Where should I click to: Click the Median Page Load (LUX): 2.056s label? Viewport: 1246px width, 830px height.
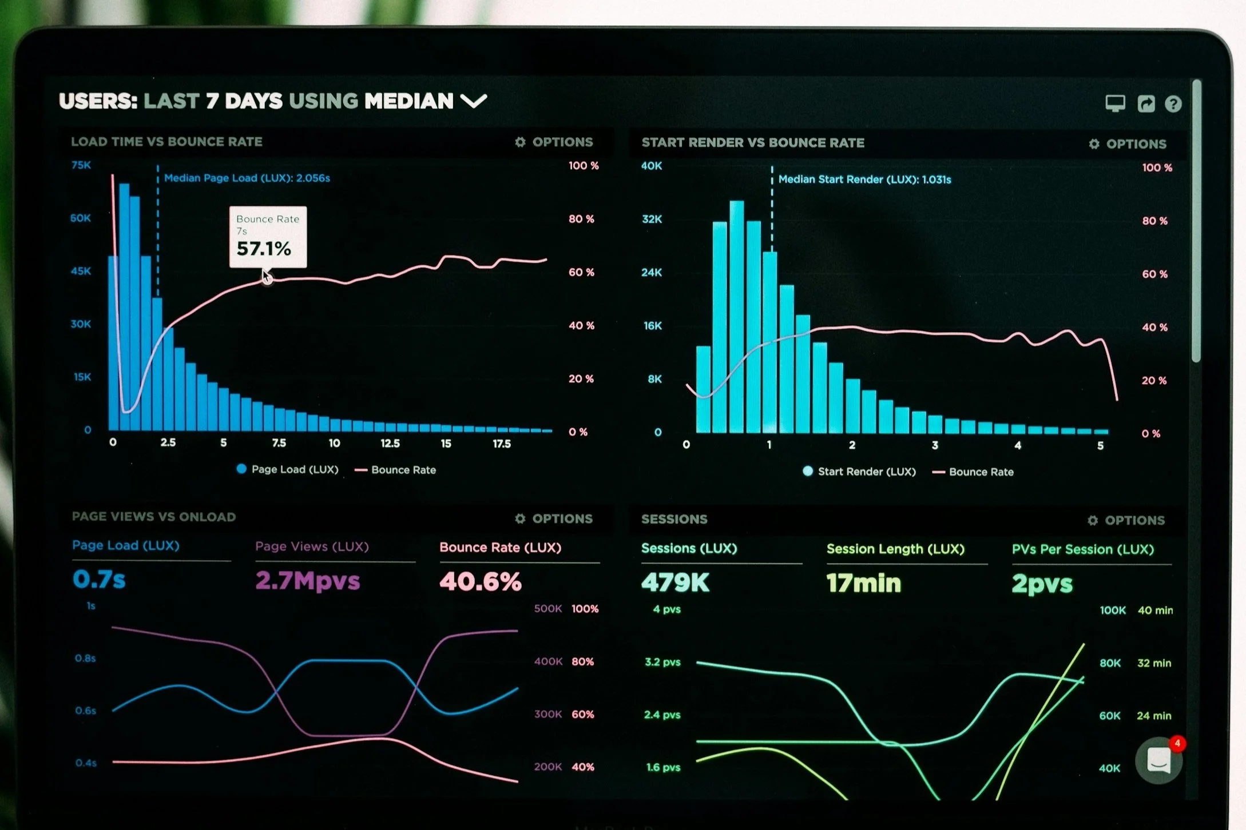point(247,178)
